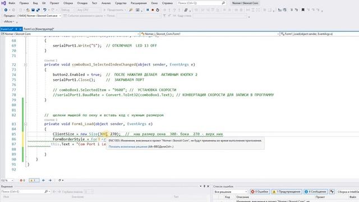The height and width of the screenshot is (202, 359).
Task: Open the Git menu
Action: (44, 3)
